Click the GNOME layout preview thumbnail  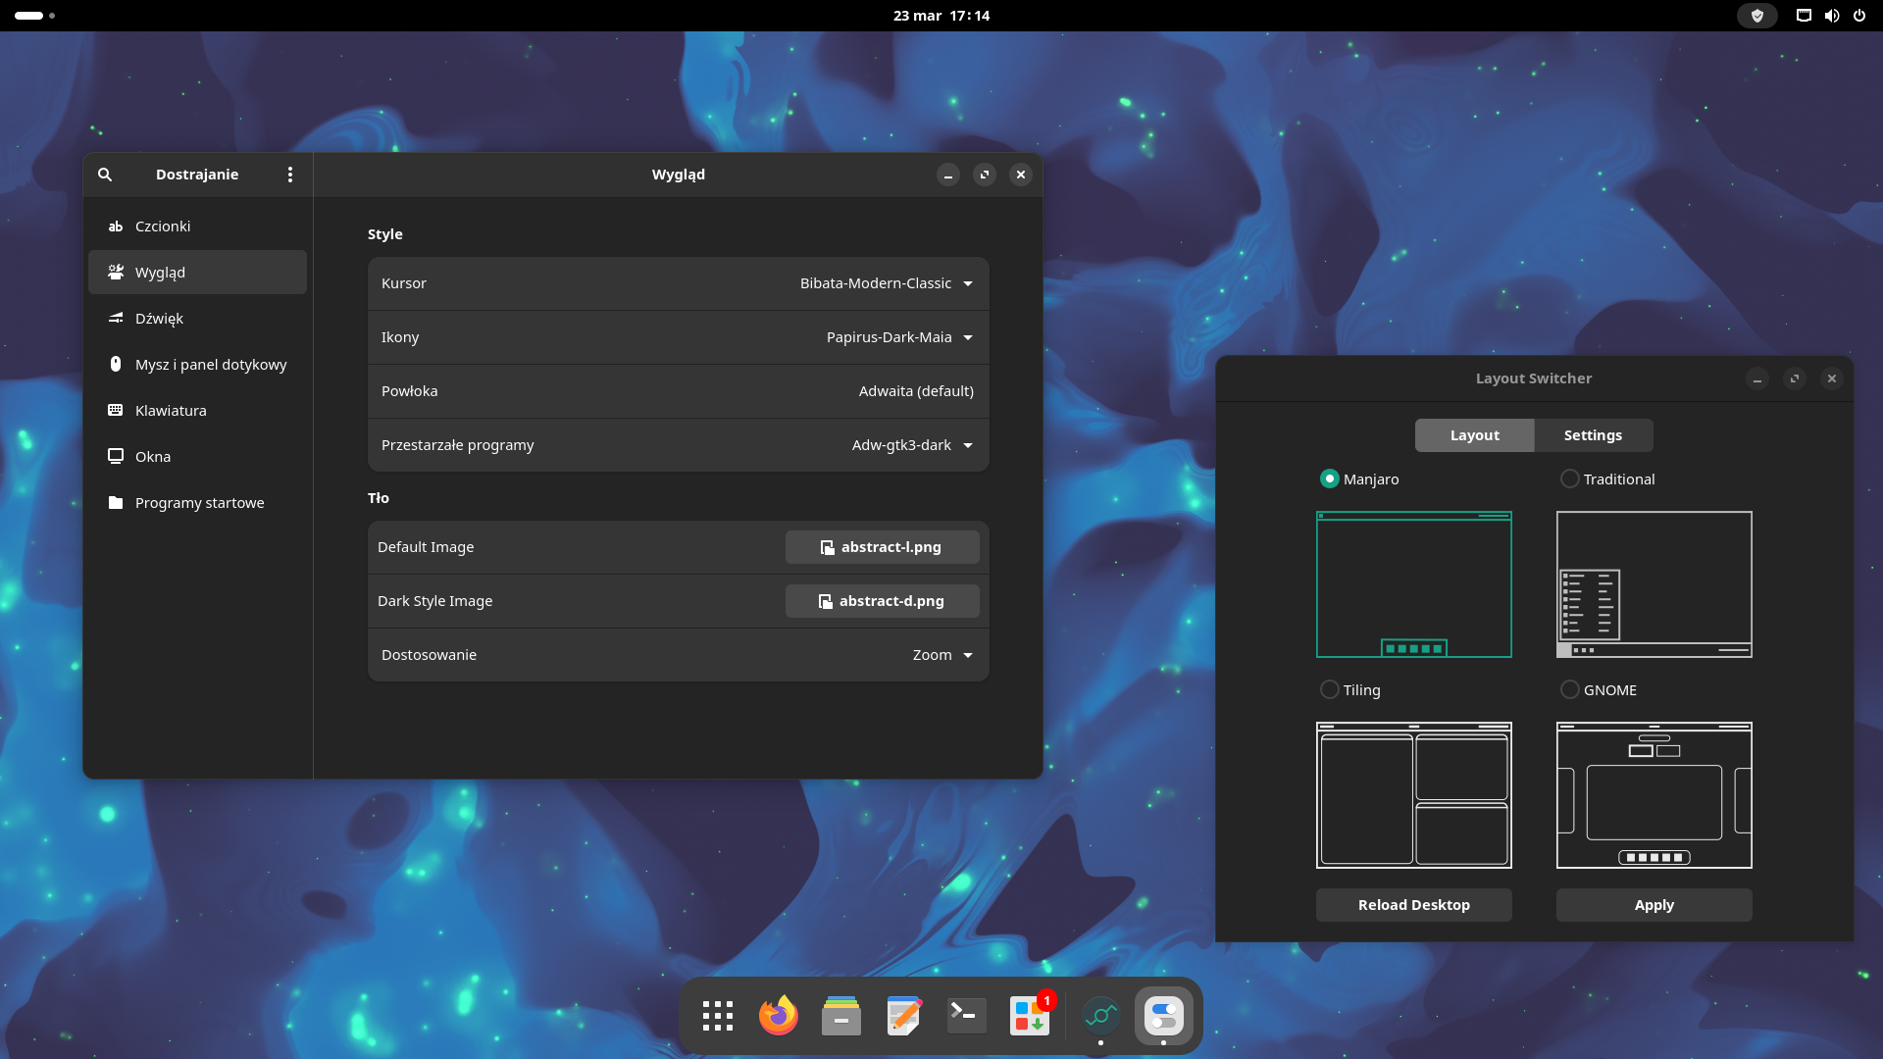coord(1654,795)
